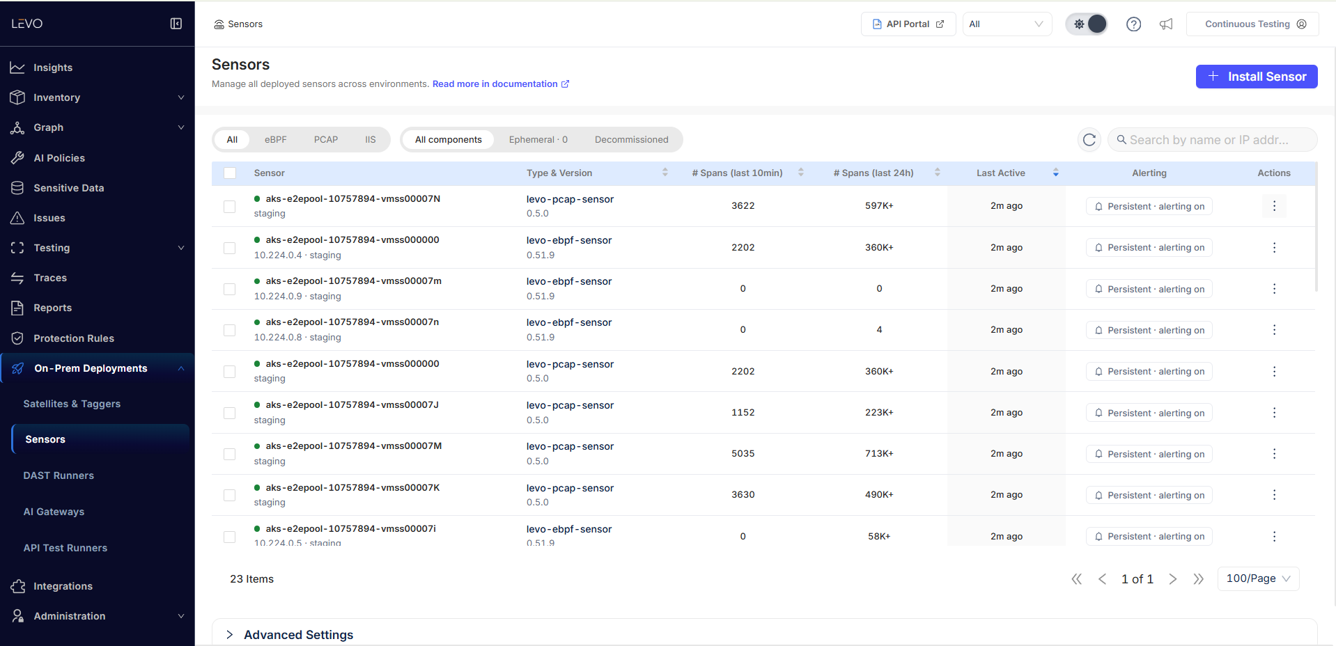Click the Sensitive Data database icon
This screenshot has height=646, width=1336.
(x=17, y=188)
